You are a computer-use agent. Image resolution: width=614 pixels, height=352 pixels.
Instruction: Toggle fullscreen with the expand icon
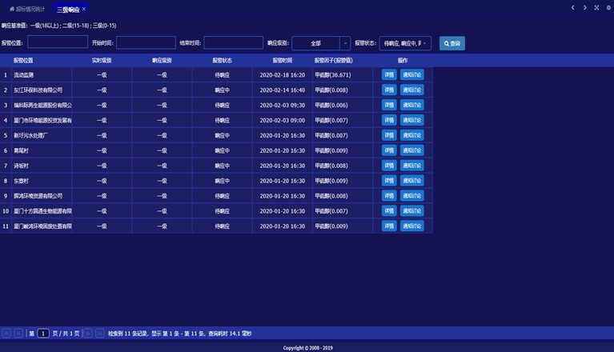[596, 8]
